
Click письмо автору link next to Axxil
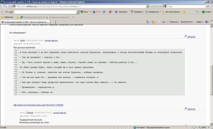51,40
